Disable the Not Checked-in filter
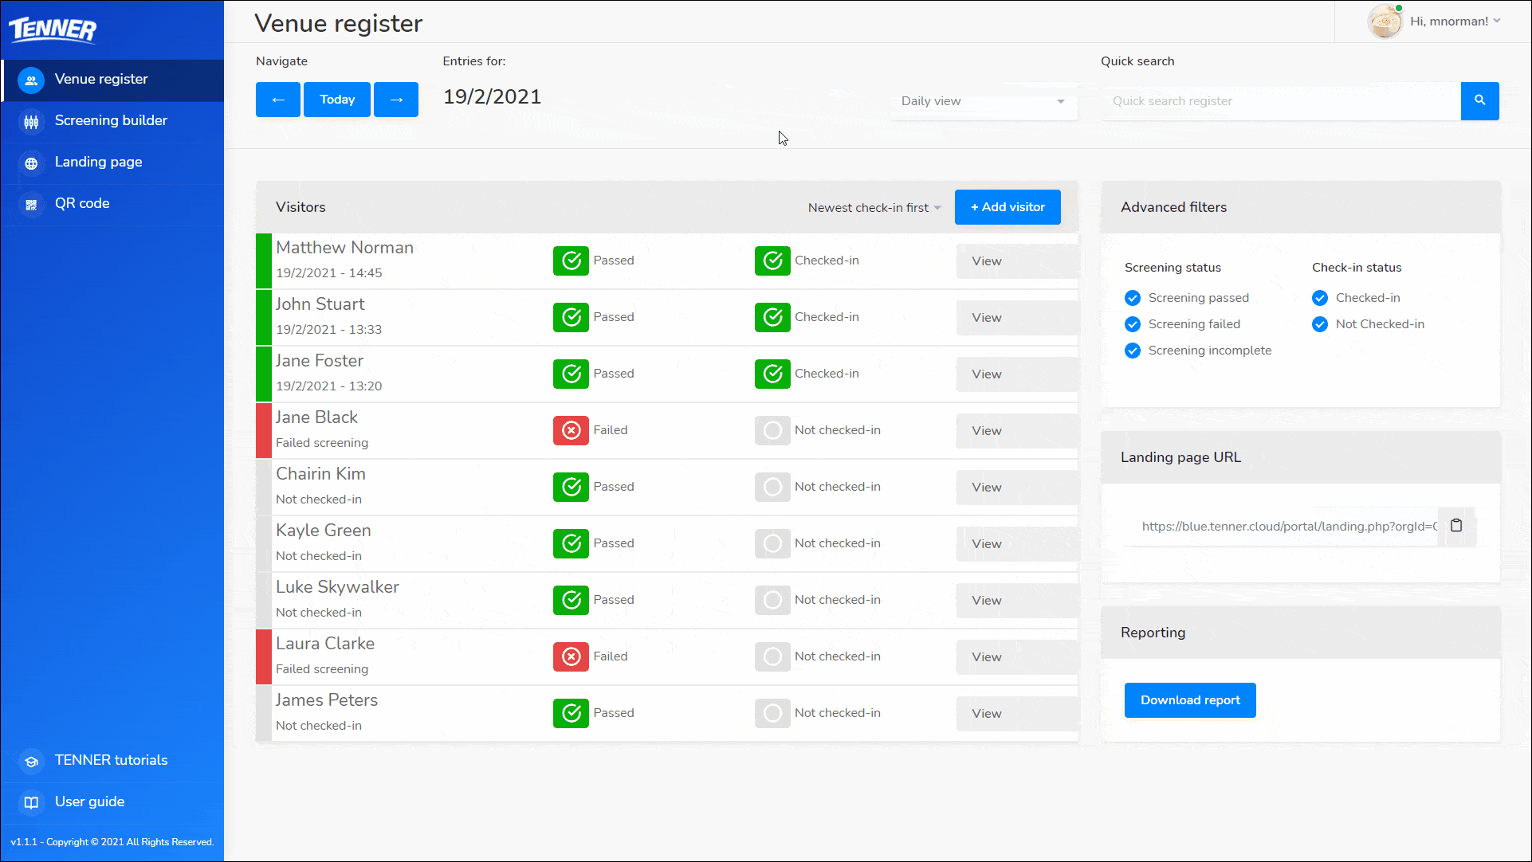This screenshot has width=1532, height=862. point(1319,324)
